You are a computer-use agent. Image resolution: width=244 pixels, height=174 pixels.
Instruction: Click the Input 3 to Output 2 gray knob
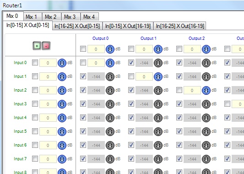[x=206, y=104]
